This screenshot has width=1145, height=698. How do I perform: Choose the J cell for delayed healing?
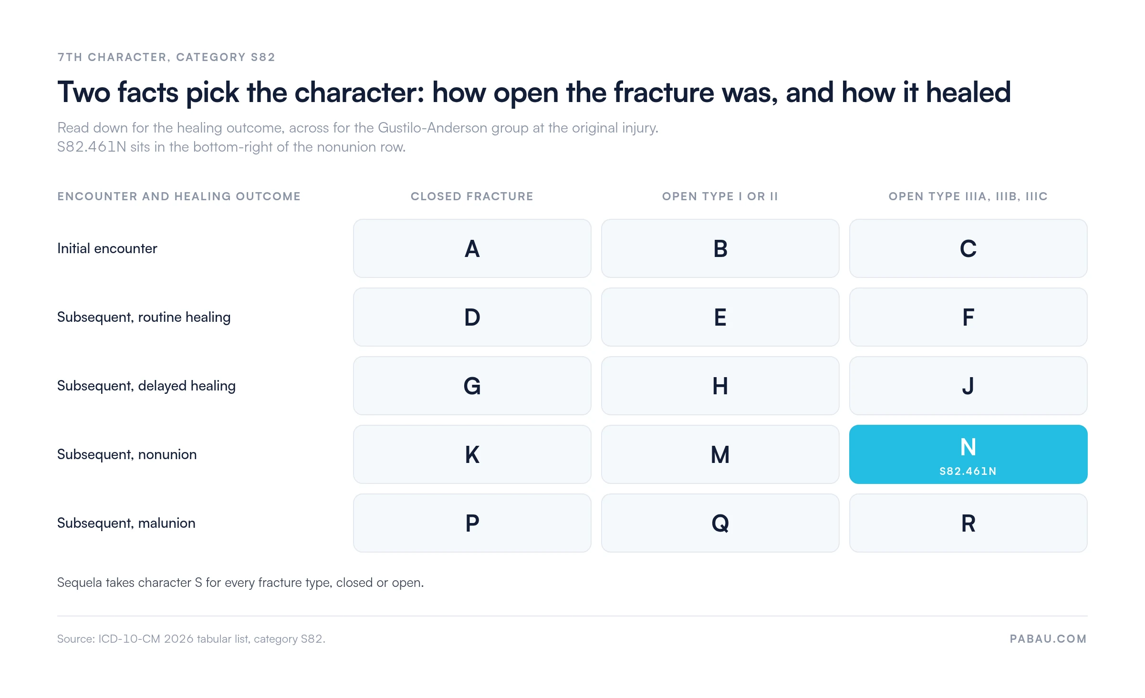968,386
